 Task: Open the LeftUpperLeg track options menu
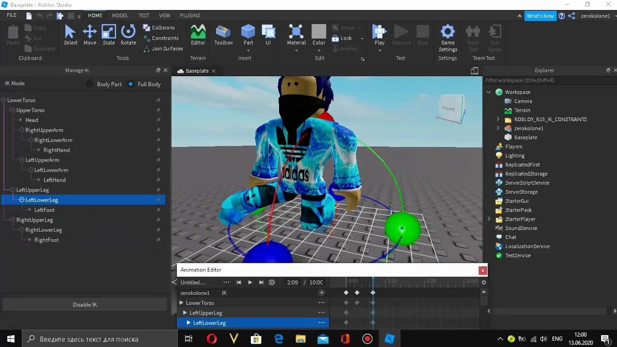(322, 313)
